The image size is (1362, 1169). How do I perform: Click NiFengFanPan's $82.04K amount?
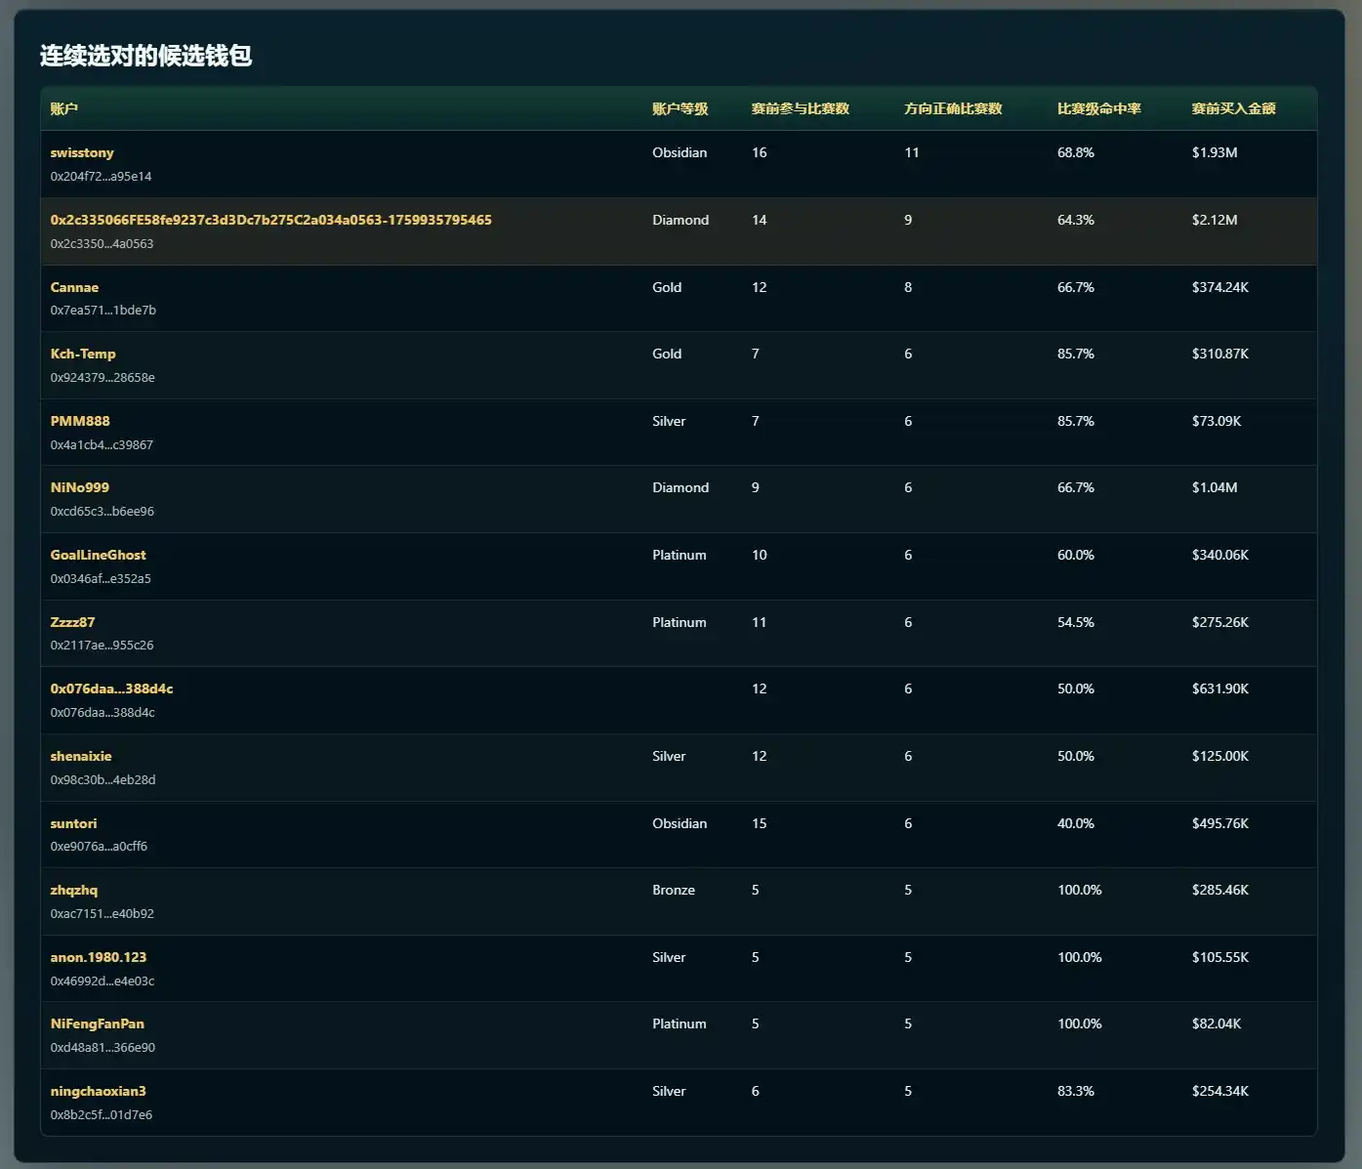[x=1217, y=1023]
